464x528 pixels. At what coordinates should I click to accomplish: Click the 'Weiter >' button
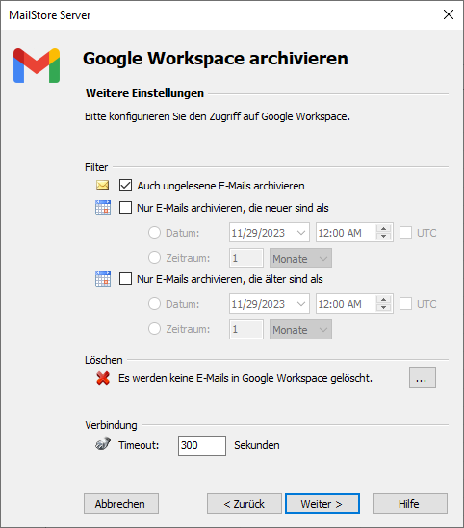(x=322, y=504)
